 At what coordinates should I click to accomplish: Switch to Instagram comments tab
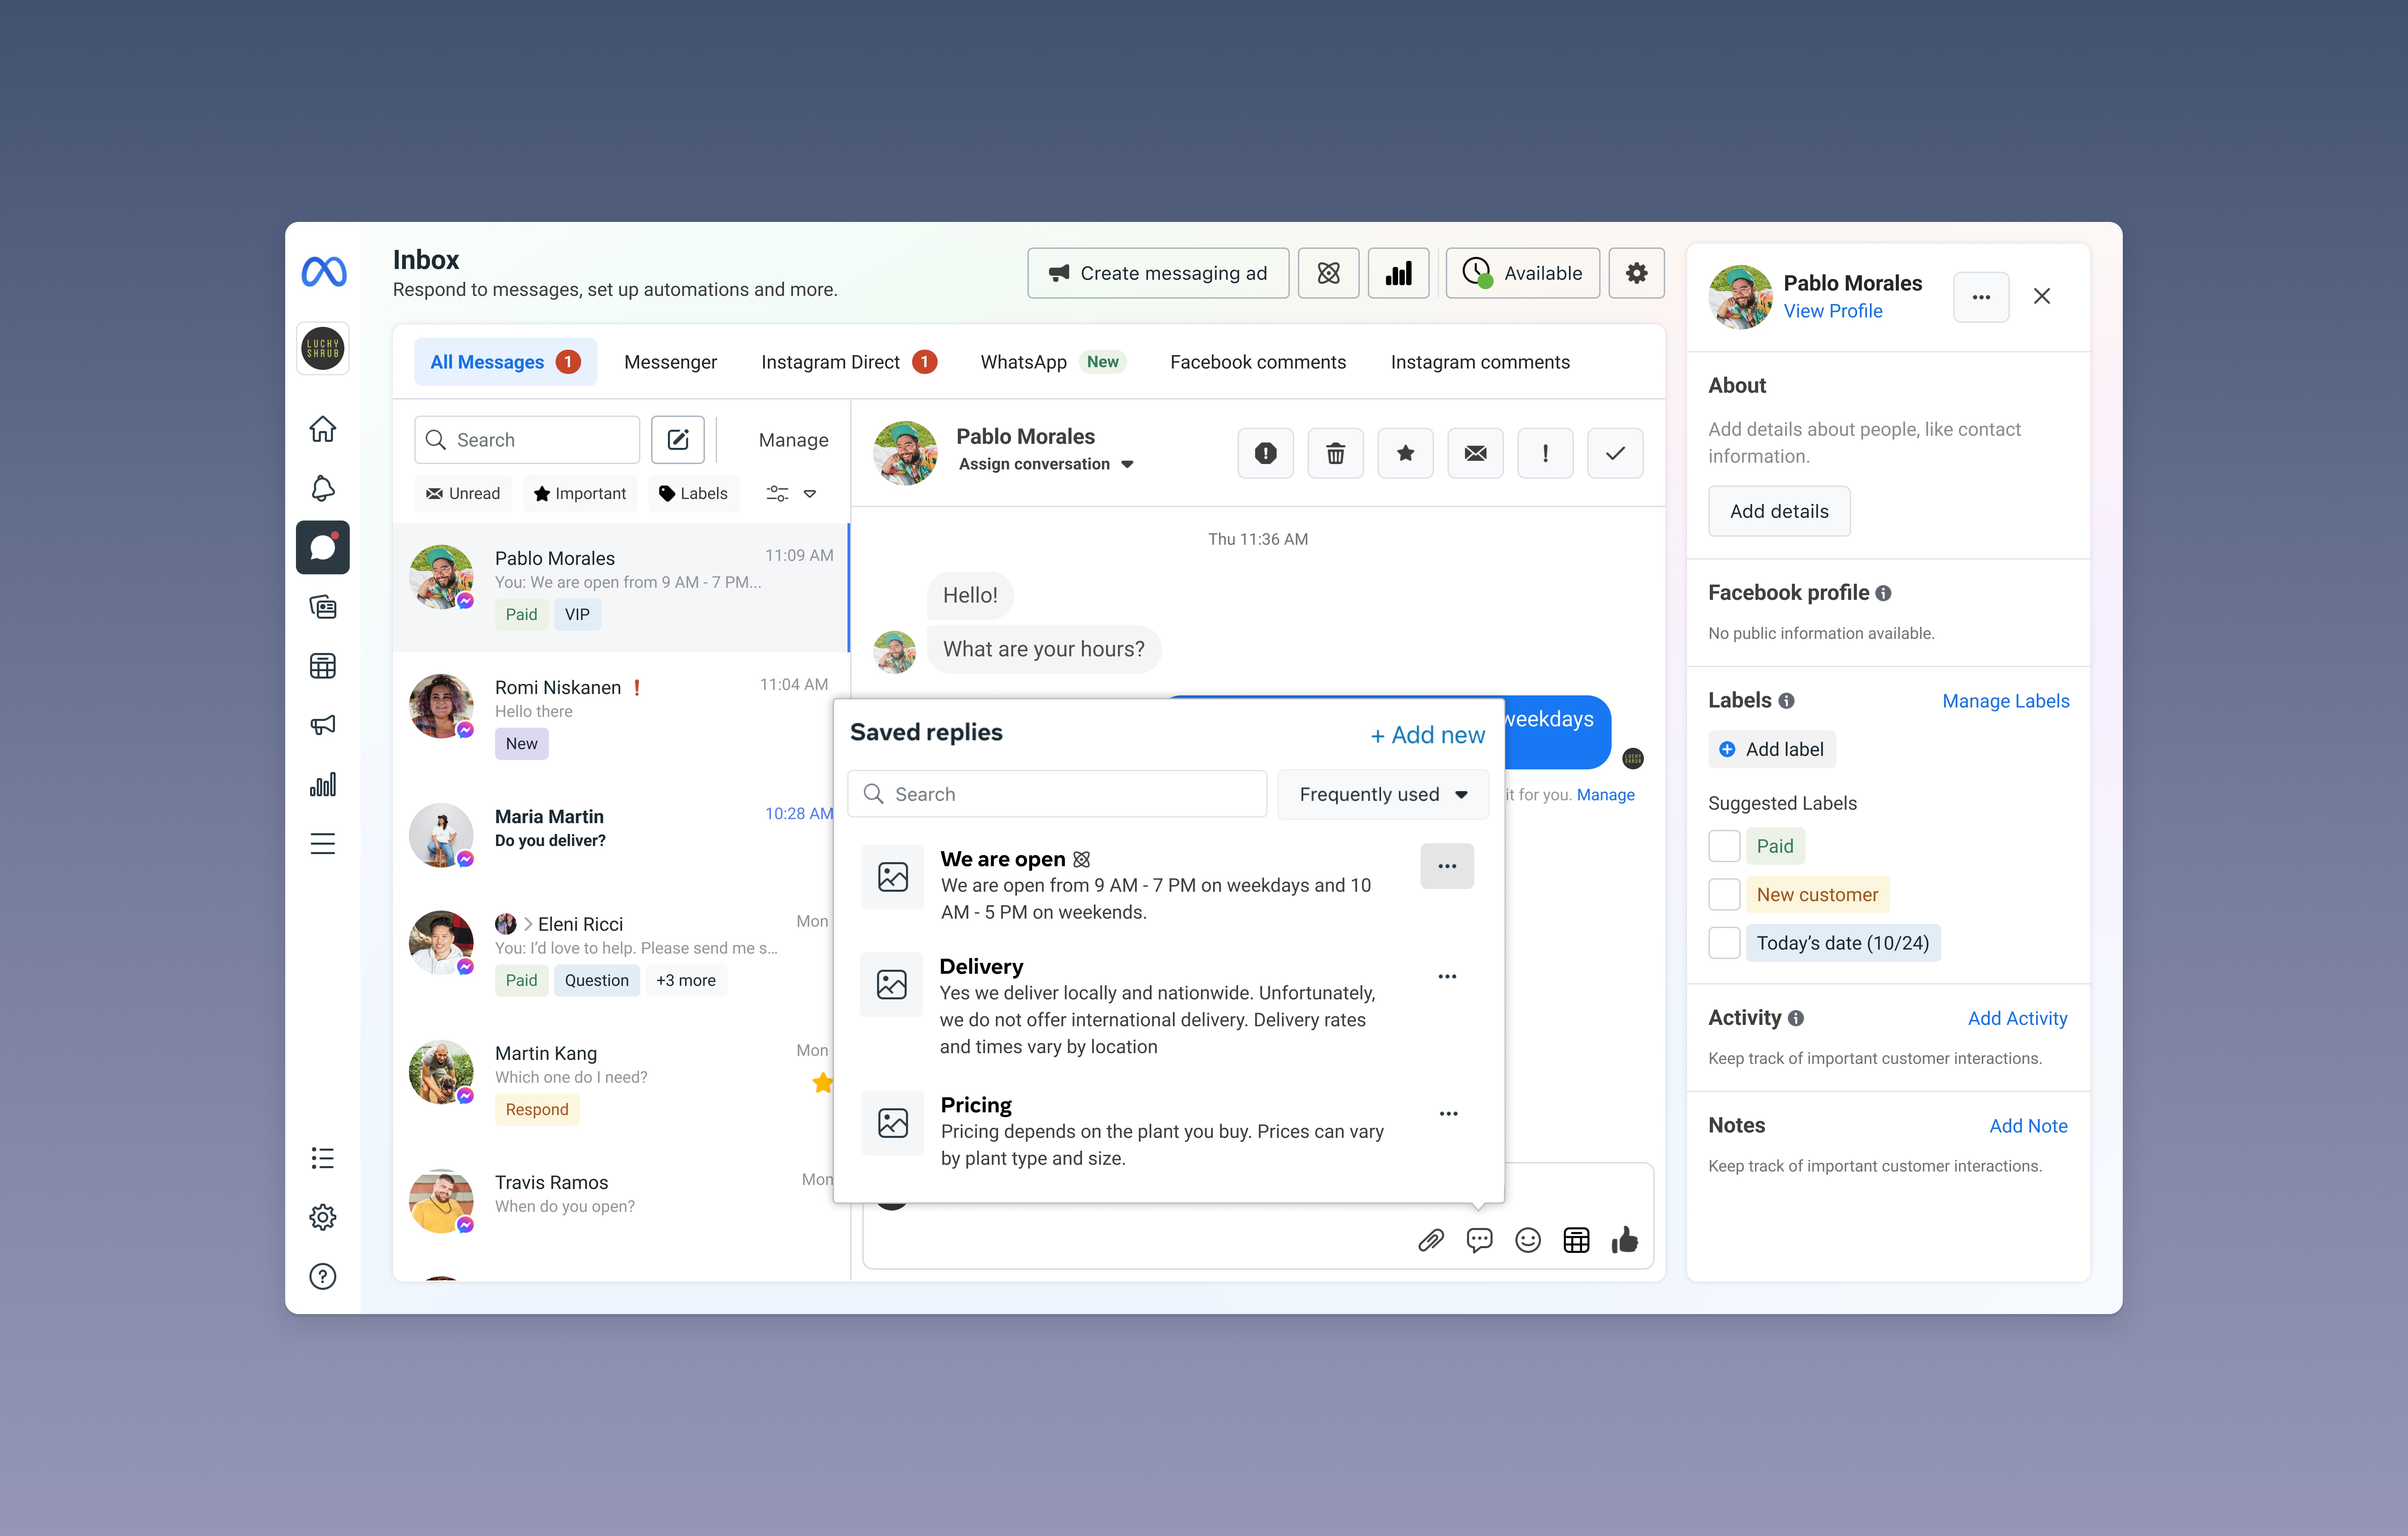(1480, 362)
